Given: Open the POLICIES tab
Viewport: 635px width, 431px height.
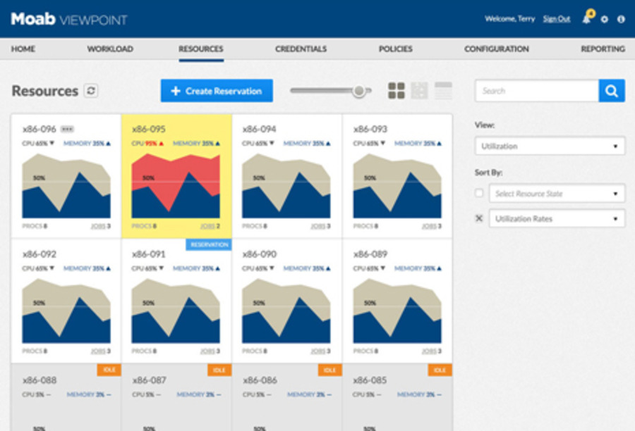Looking at the screenshot, I should coord(396,49).
